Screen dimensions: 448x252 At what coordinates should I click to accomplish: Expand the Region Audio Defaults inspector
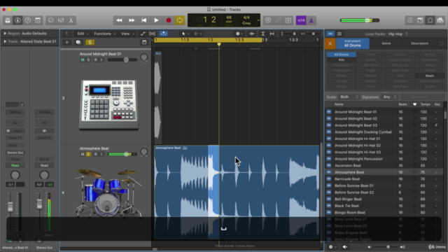coord(5,34)
